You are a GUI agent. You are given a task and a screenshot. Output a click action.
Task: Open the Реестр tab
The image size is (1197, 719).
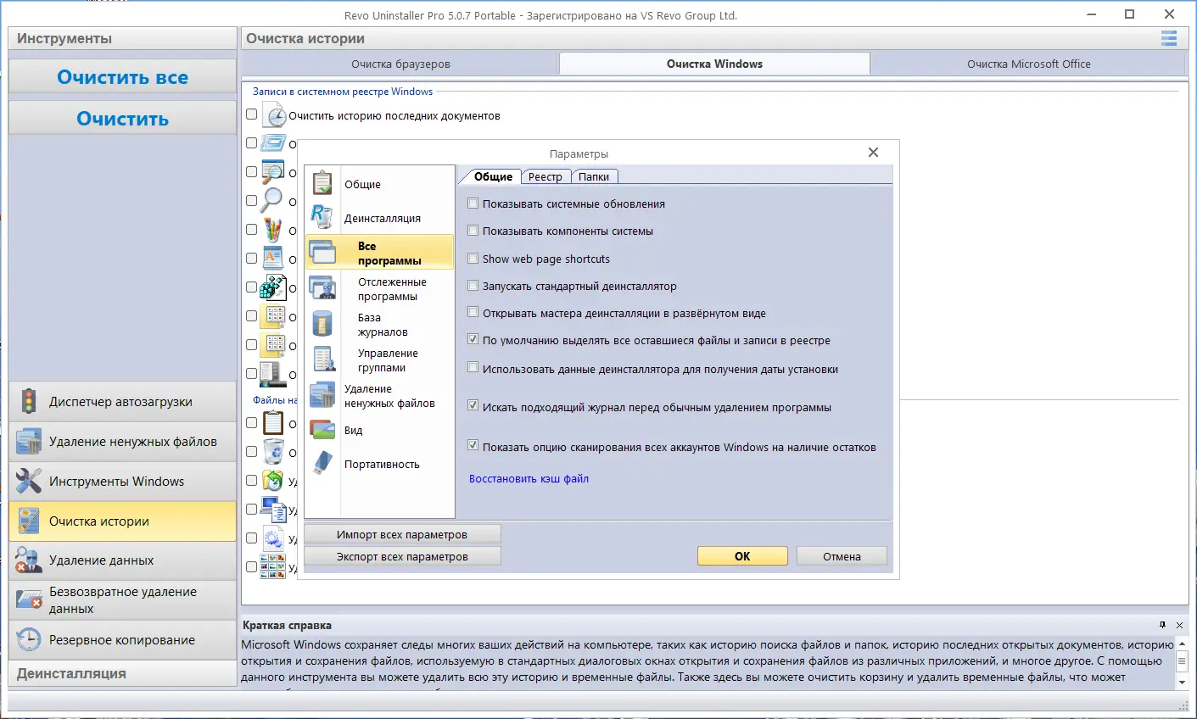tap(545, 176)
